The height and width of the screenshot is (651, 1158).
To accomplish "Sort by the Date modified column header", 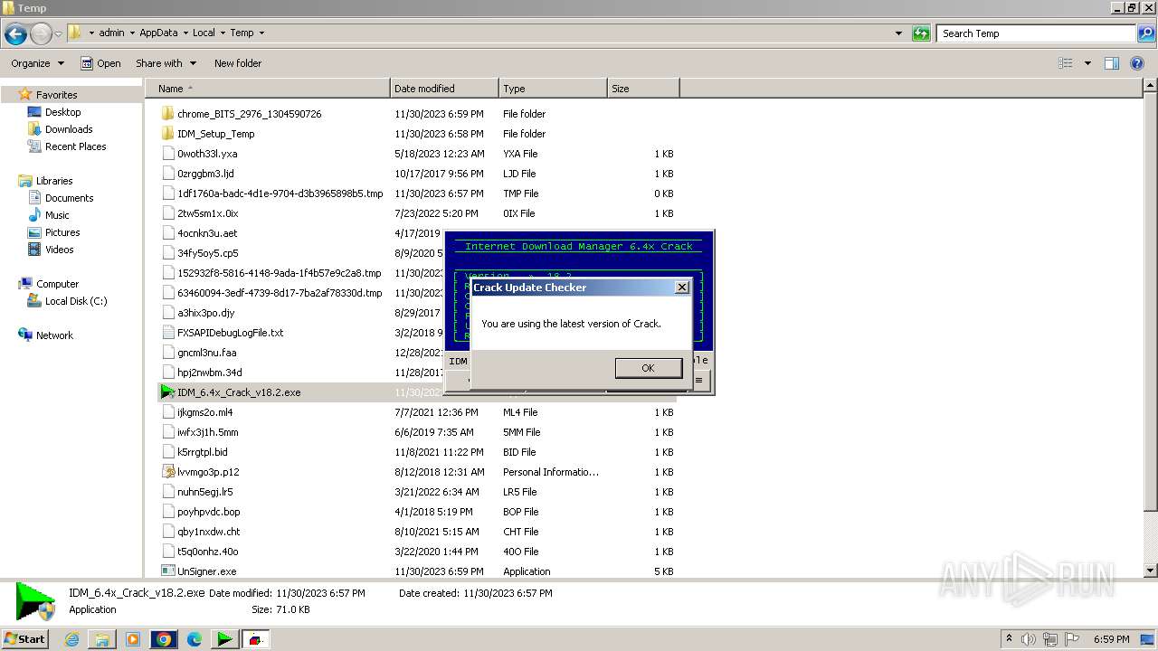I will tap(444, 89).
